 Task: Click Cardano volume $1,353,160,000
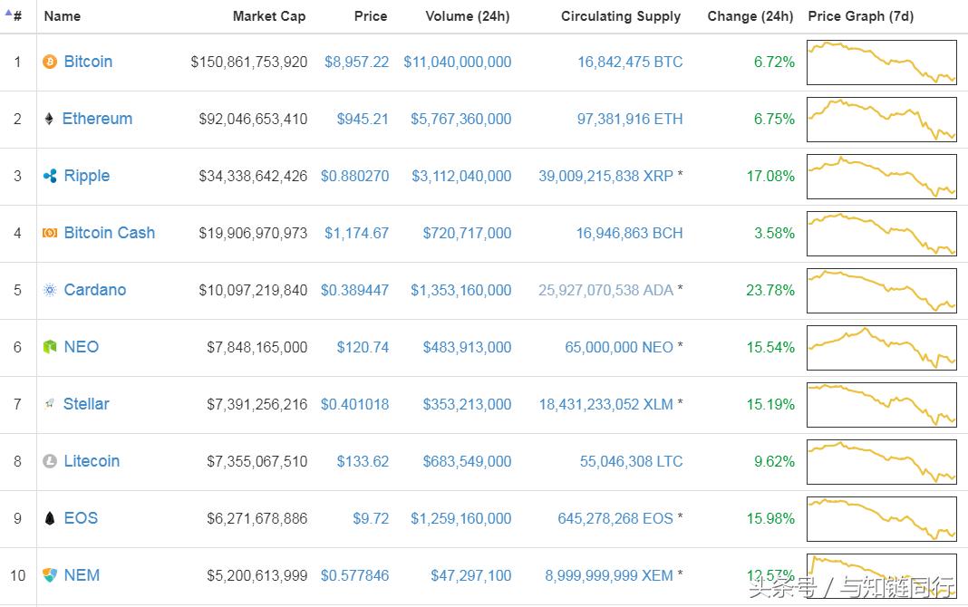[461, 291]
